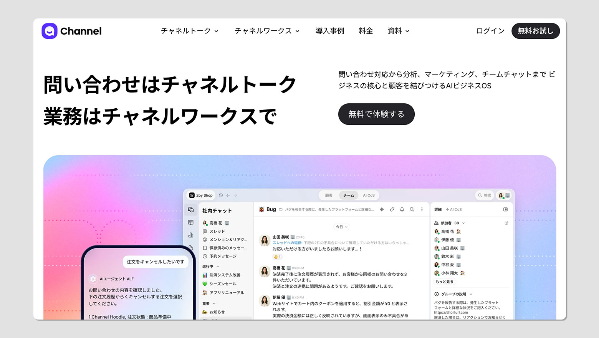Open the three-dot more menu in Bug header

click(422, 209)
